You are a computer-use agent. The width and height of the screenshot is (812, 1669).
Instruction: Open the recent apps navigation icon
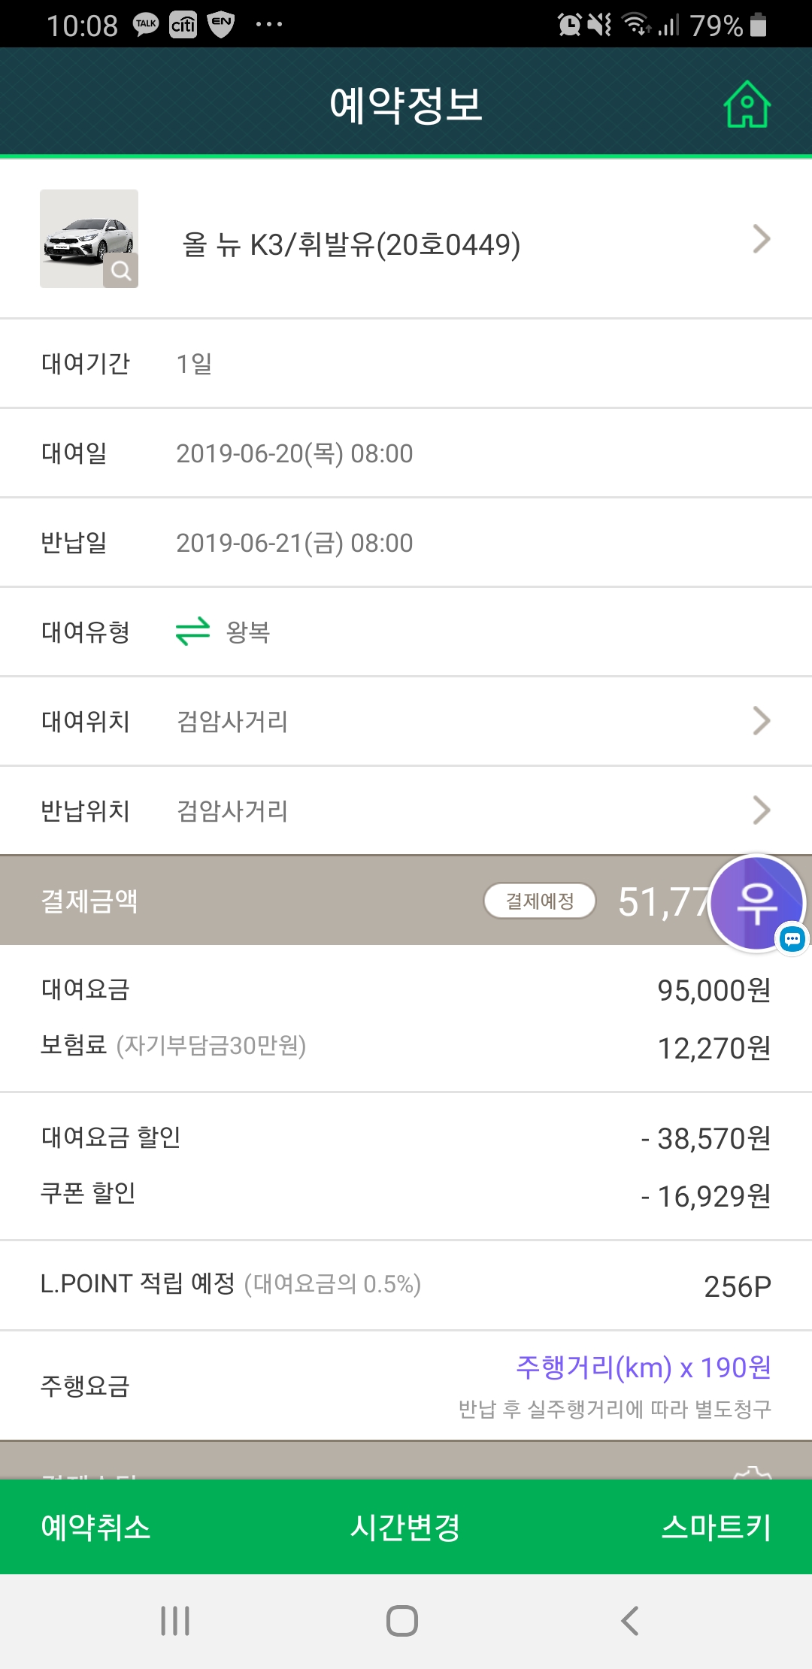coord(175,1621)
